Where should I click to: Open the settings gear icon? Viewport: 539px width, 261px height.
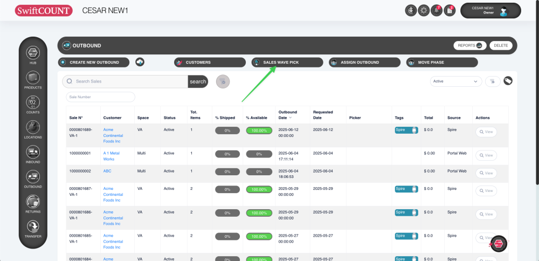click(x=424, y=11)
